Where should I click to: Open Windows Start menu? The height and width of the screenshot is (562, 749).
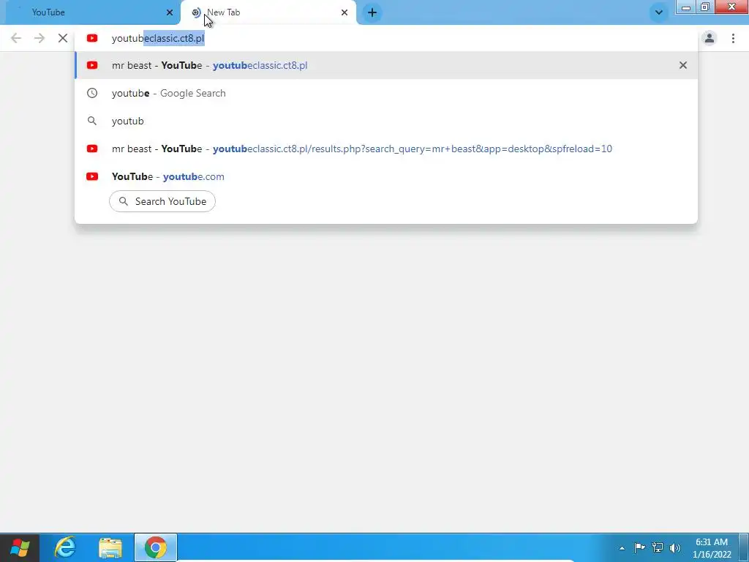(x=19, y=547)
